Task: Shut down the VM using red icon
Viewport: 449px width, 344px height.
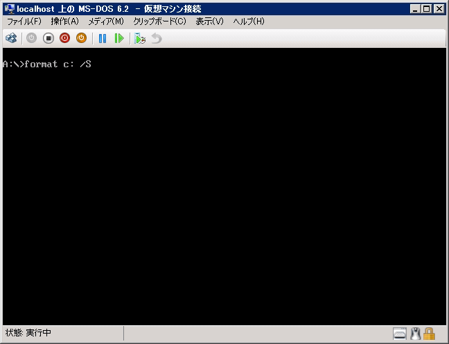Action: 64,38
